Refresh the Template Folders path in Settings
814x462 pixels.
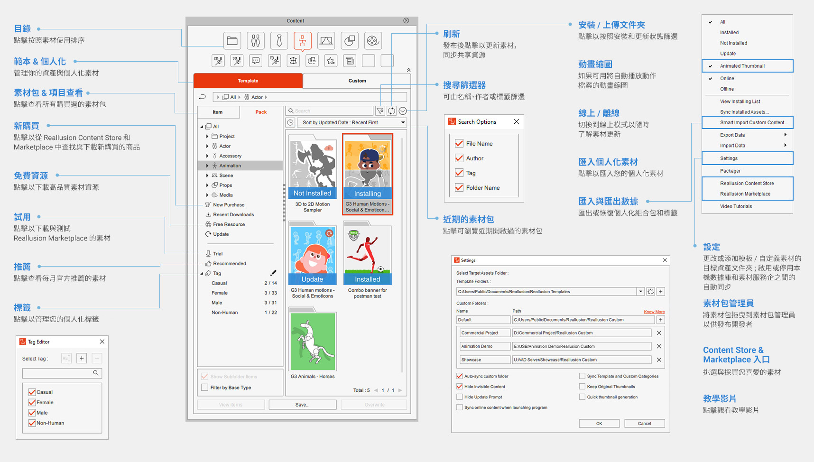(x=651, y=292)
